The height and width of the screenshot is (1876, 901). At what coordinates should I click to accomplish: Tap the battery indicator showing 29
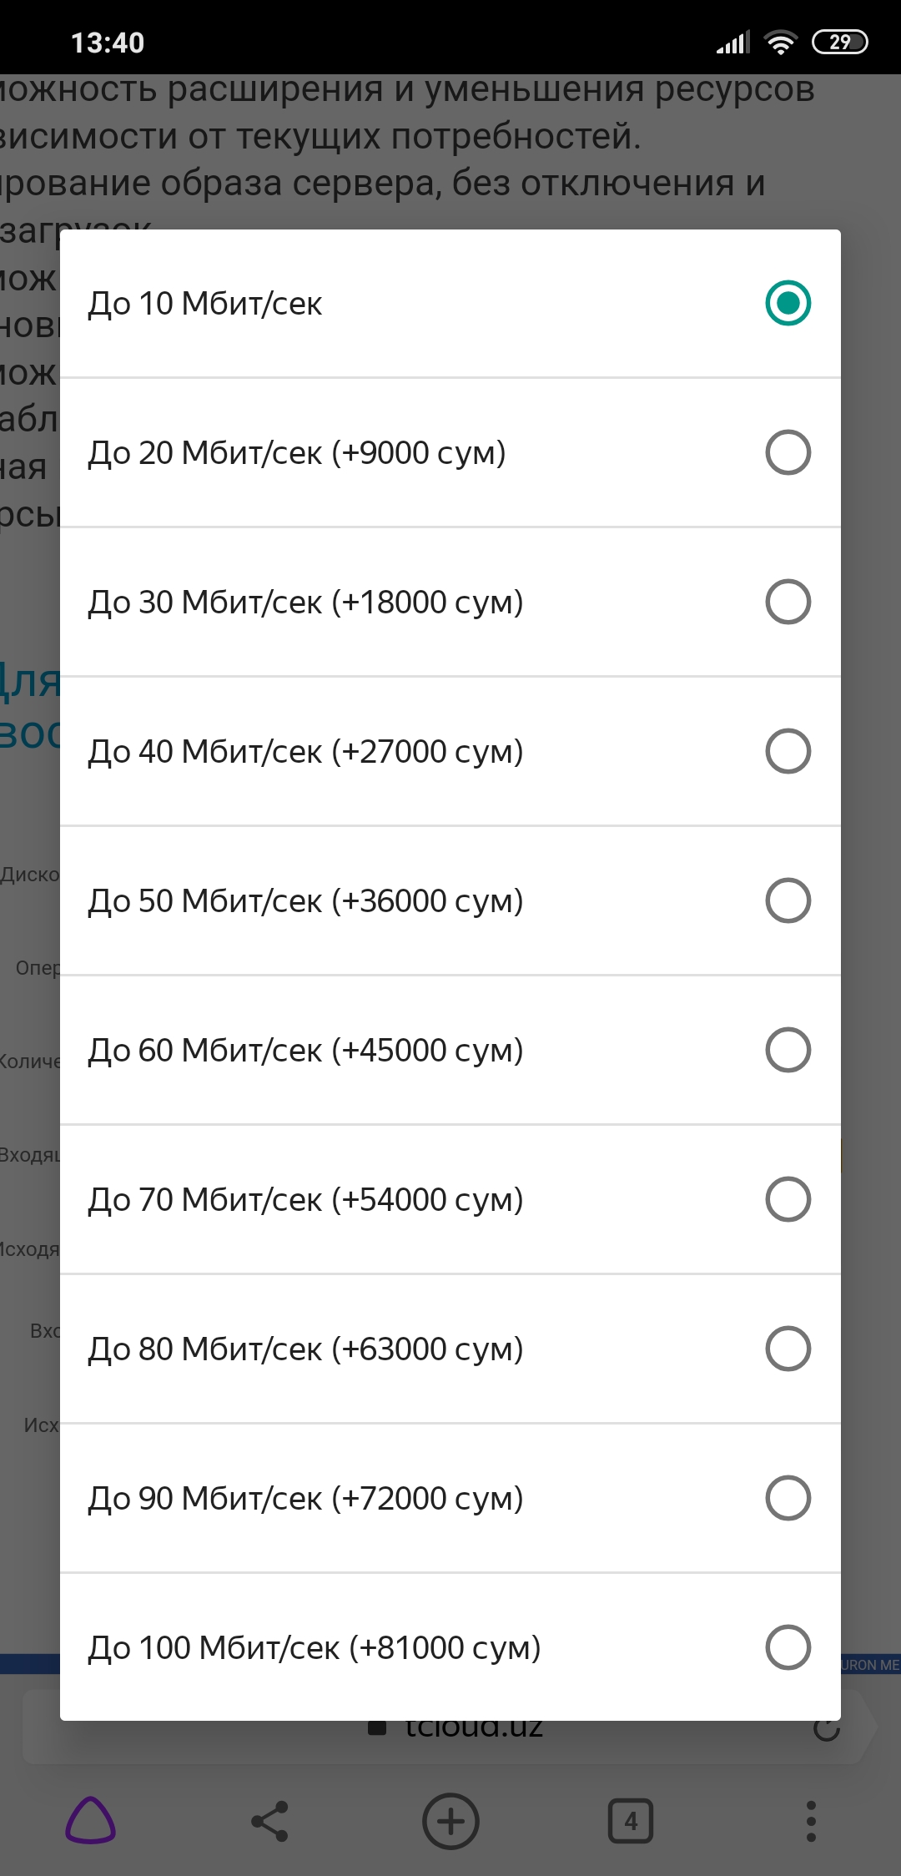pyautogui.click(x=840, y=42)
